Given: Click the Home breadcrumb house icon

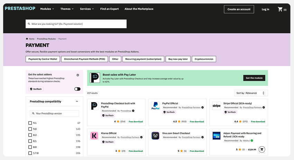Looking at the screenshot, I should pos(27,39).
